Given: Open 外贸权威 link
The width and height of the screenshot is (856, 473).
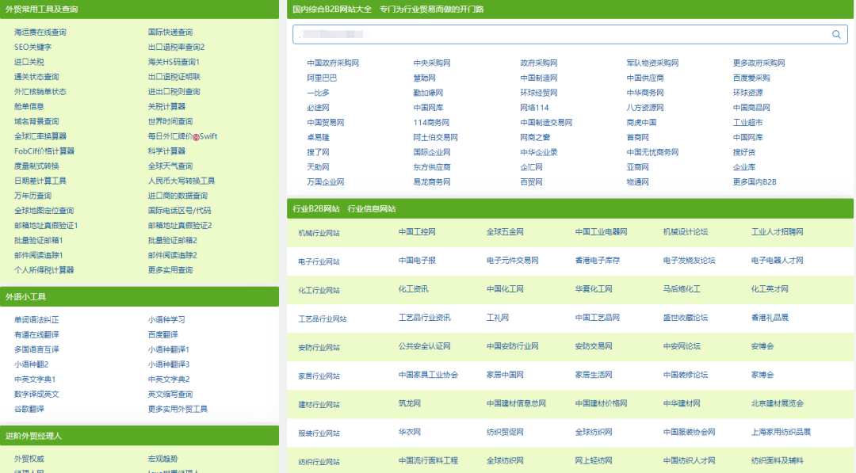Looking at the screenshot, I should [29, 459].
